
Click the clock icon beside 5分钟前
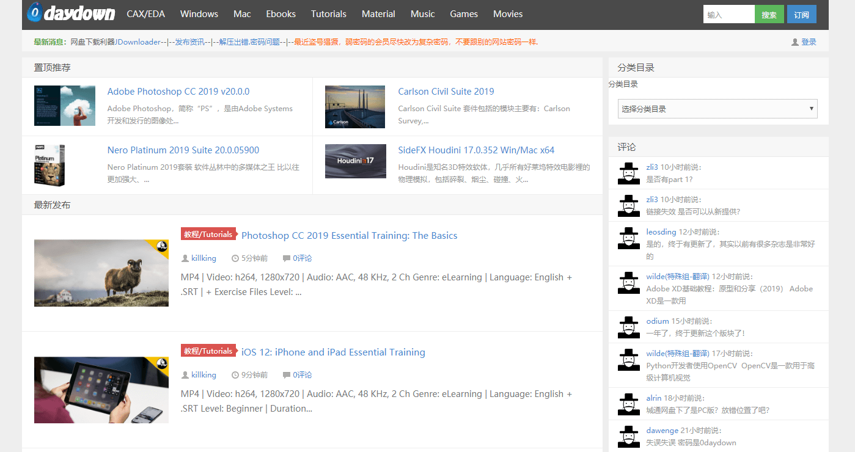coord(235,258)
